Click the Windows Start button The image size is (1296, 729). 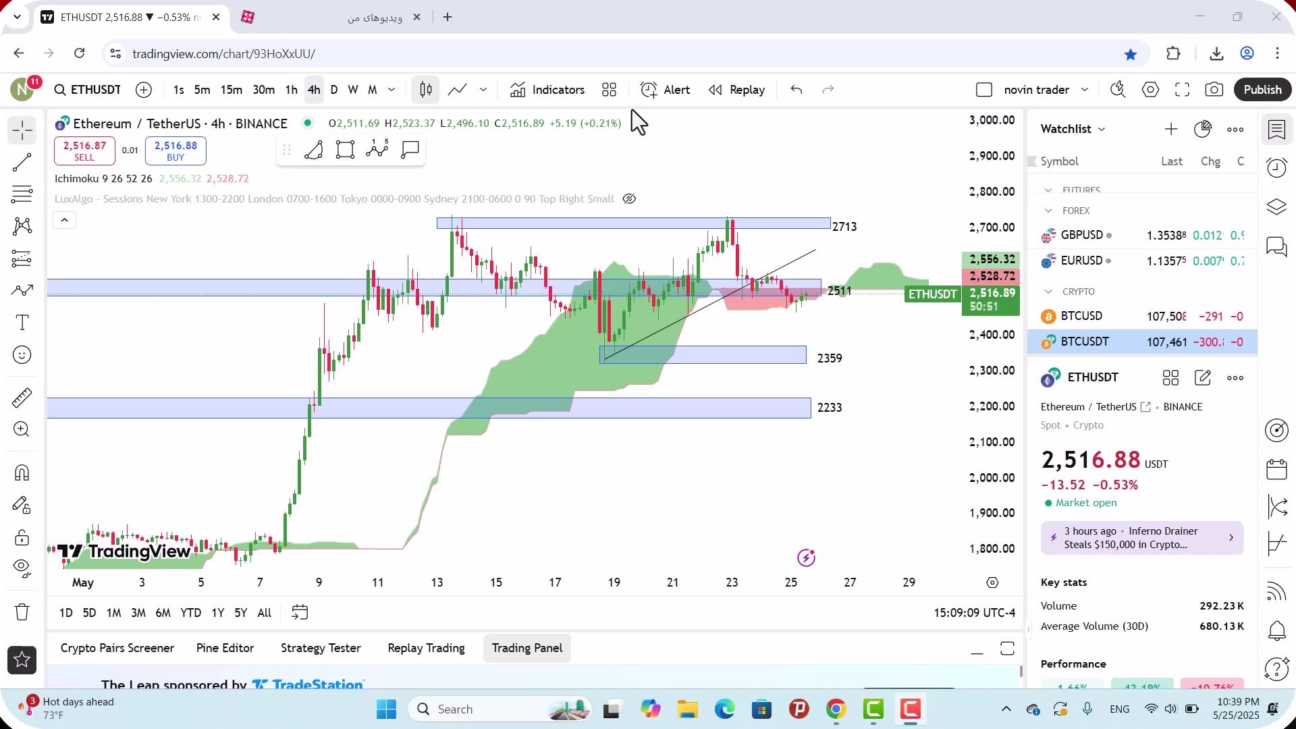click(386, 709)
